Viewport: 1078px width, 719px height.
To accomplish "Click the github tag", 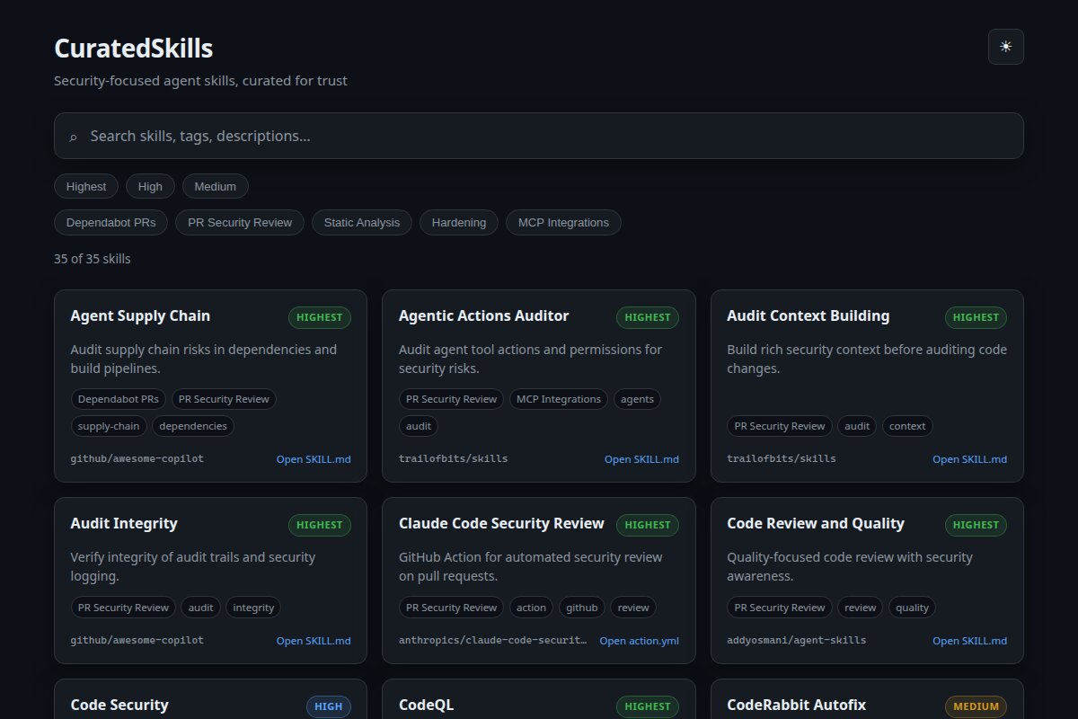I will point(582,608).
